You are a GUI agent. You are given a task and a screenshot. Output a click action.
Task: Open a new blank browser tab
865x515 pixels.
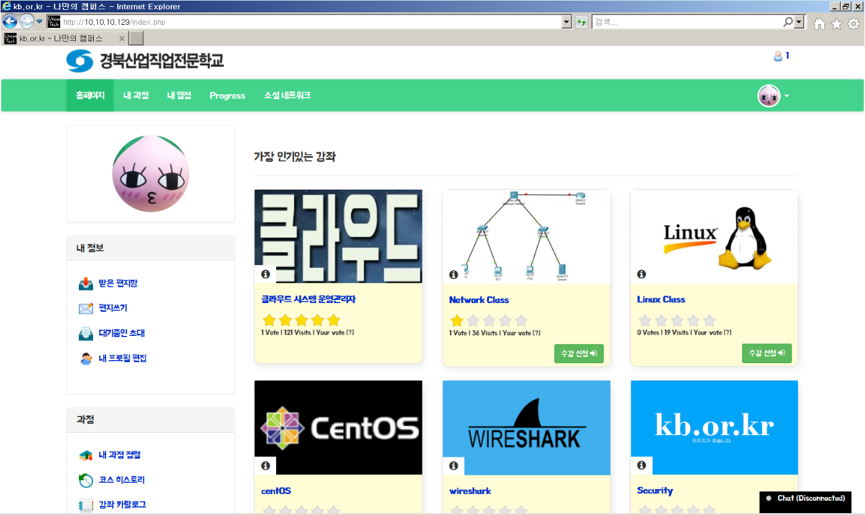point(137,38)
